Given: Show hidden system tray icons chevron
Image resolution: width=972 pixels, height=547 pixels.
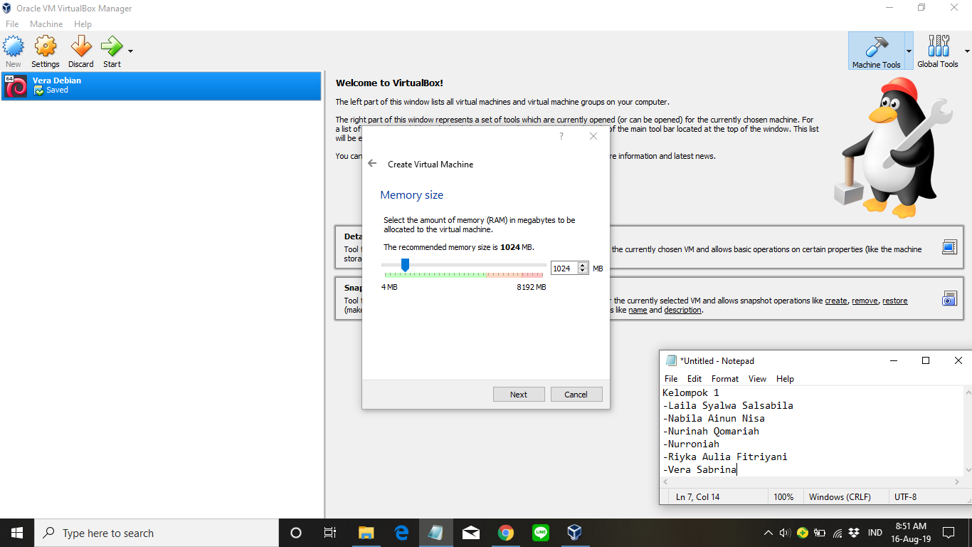Looking at the screenshot, I should point(768,533).
